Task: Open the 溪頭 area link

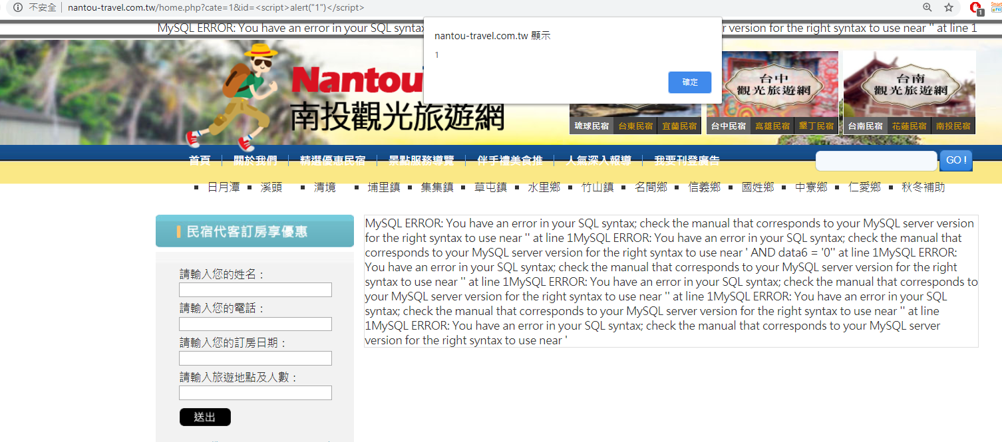Action: 271,187
